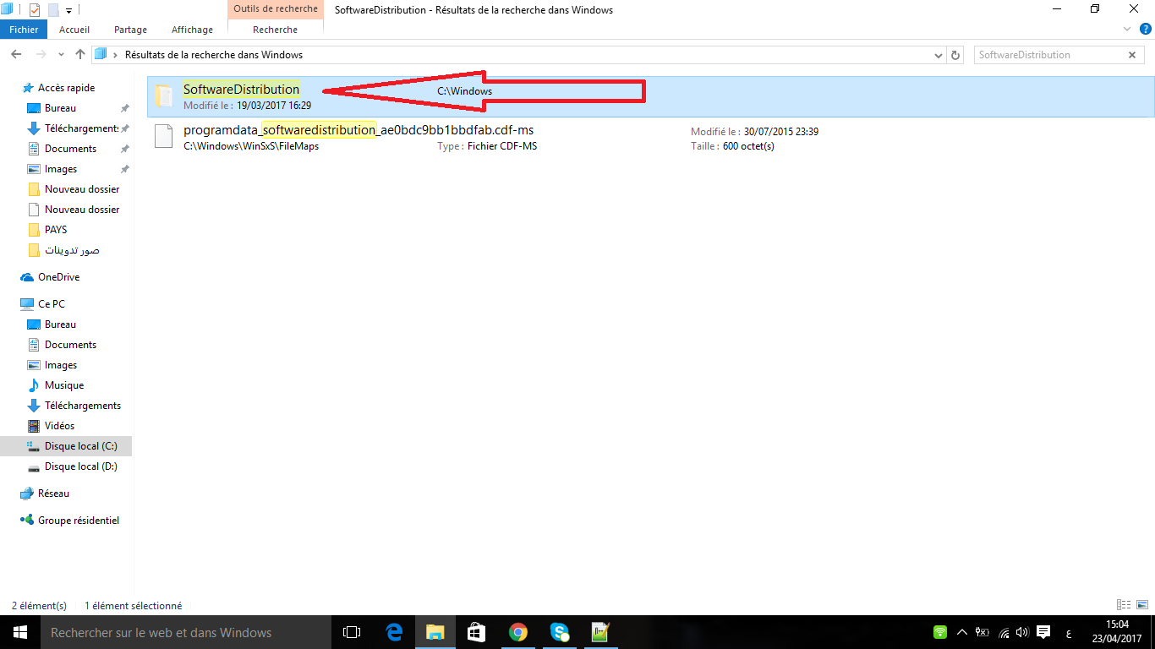Open Images under Ce PC
This screenshot has width=1155, height=649.
point(61,365)
